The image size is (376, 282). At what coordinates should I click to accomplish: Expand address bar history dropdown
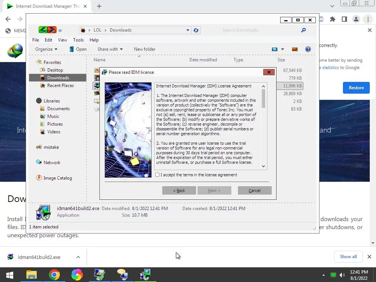[188, 30]
